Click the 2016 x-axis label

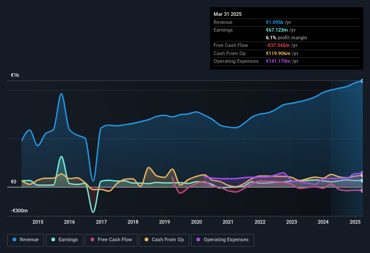pos(69,222)
